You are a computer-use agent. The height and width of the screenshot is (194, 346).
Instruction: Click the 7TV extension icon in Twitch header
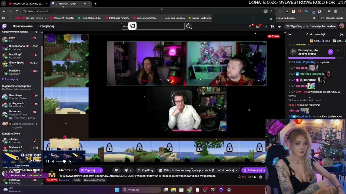point(272,26)
